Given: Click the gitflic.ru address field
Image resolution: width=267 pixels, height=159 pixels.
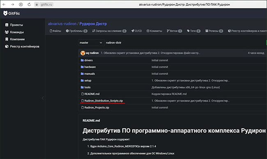Looking at the screenshot, I should [x=46, y=5].
